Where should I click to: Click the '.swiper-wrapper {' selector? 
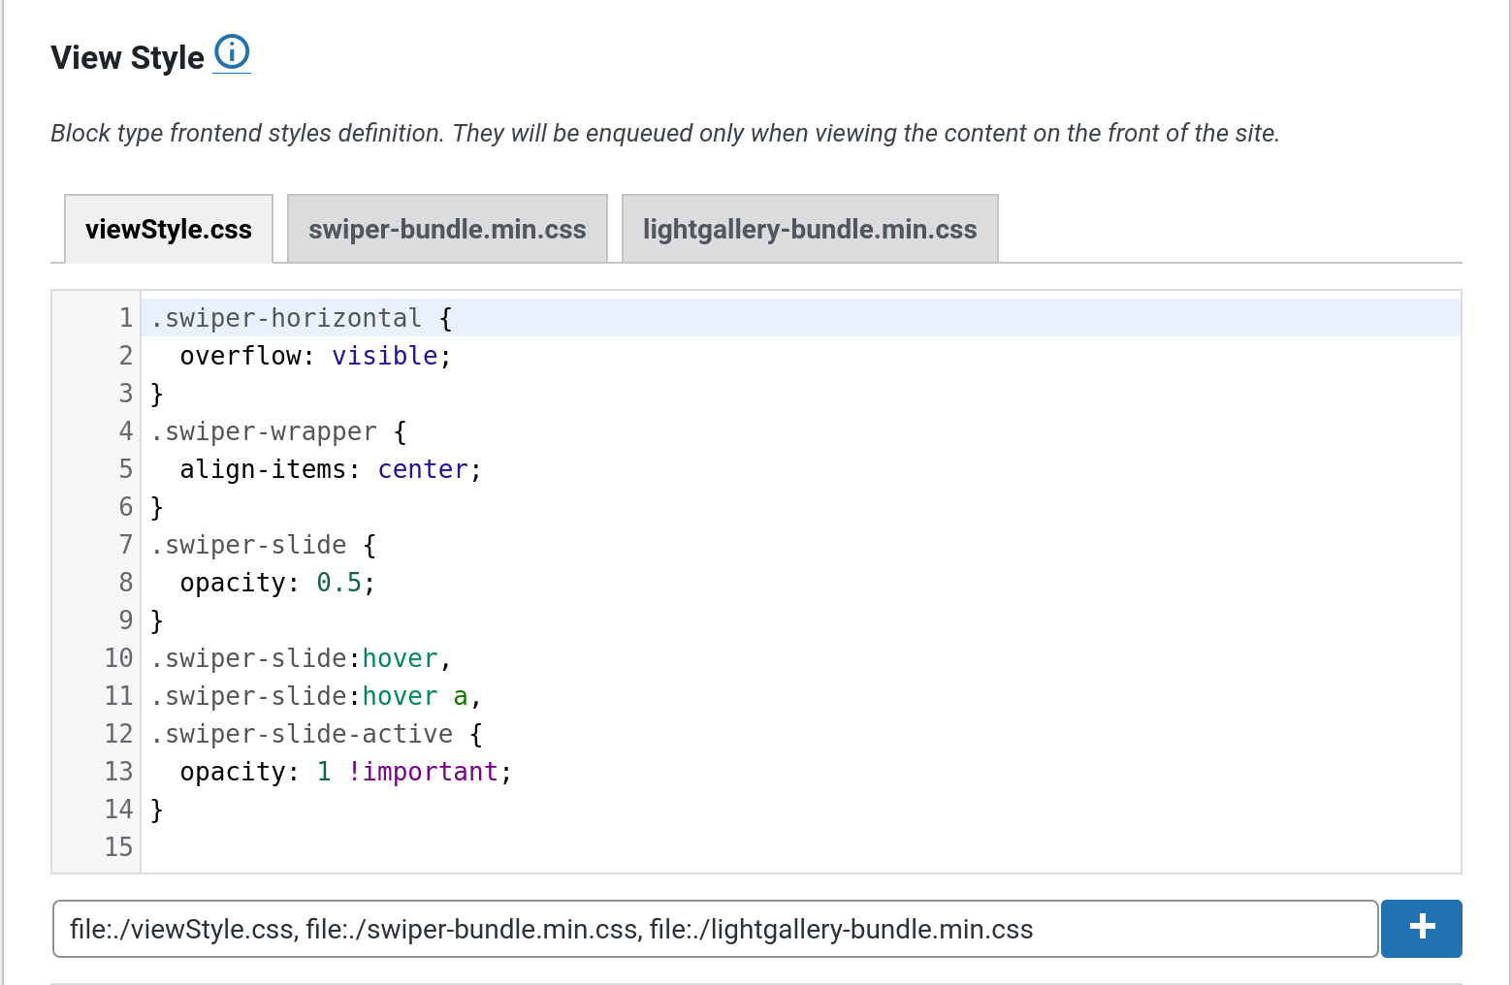[278, 431]
